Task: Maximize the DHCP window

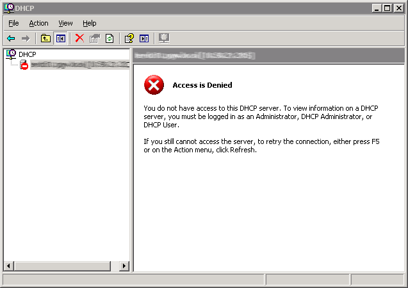Action: (x=388, y=8)
